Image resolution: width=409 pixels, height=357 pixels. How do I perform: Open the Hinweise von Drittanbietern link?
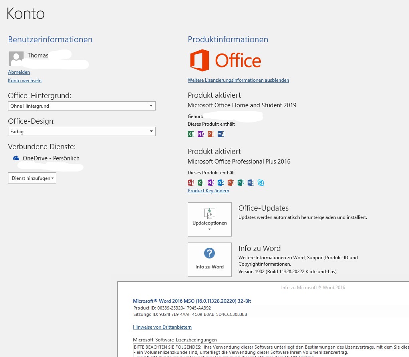[162, 327]
